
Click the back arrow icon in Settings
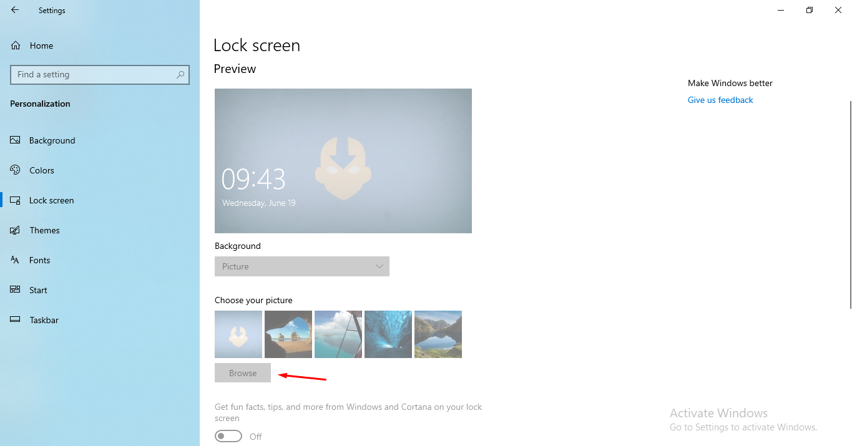(x=15, y=10)
